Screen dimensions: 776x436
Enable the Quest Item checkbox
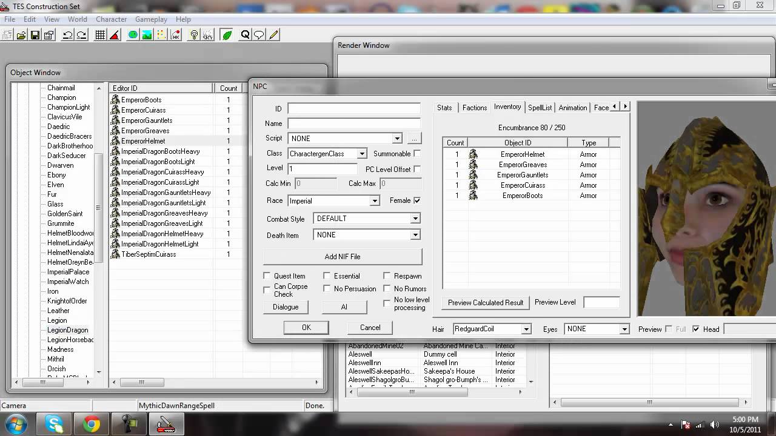coord(267,276)
